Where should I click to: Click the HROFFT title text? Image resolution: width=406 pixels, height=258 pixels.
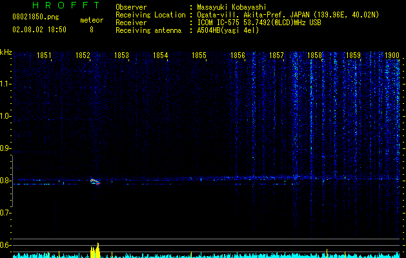pos(66,5)
